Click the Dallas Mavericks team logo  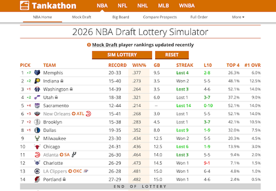(x=37, y=130)
